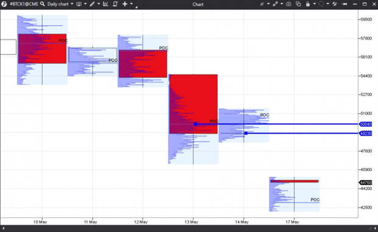378x232 pixels.
Task: Expand the crosshair cursor dropdown arrow
Action: (x=131, y=4)
